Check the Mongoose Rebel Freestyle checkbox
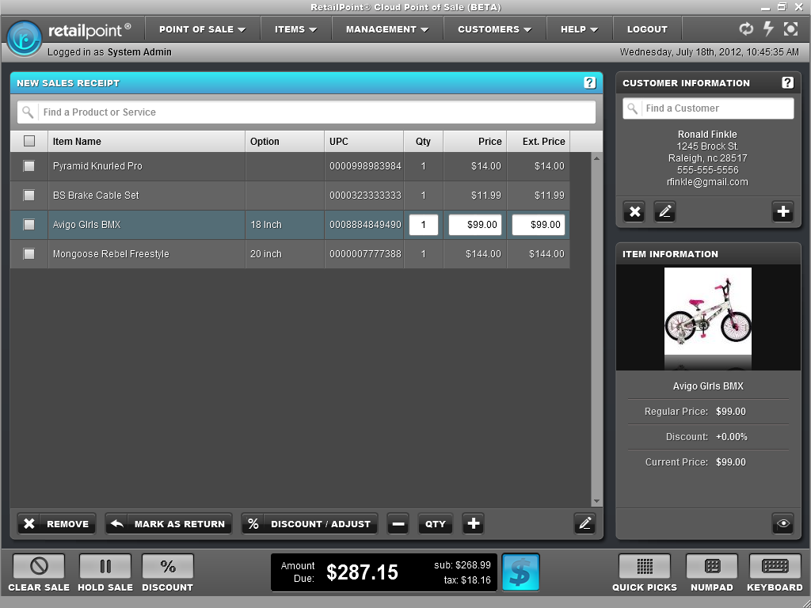 (29, 254)
